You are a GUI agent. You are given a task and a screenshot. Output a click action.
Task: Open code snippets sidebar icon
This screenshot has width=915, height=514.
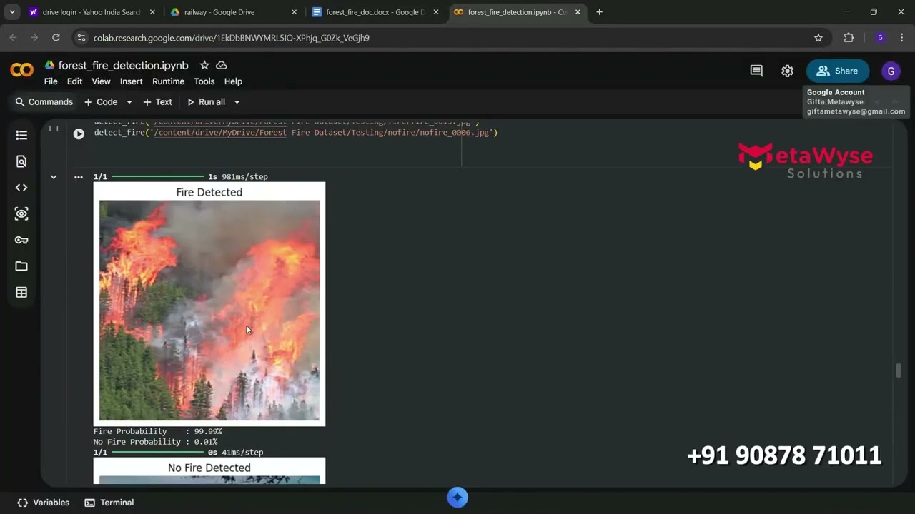click(x=21, y=188)
